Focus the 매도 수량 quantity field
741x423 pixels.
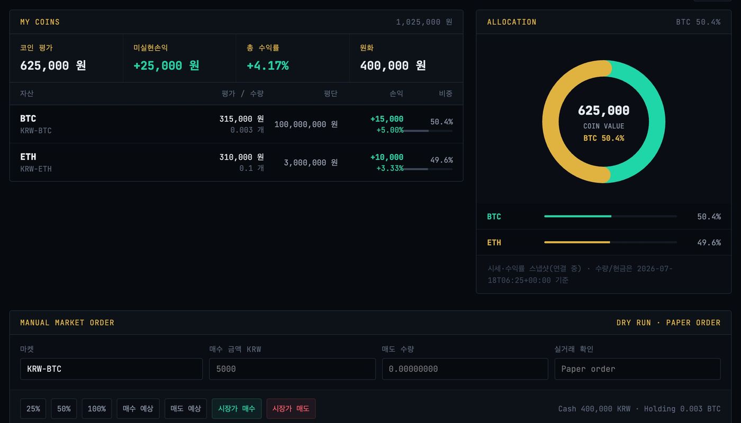[x=465, y=369]
